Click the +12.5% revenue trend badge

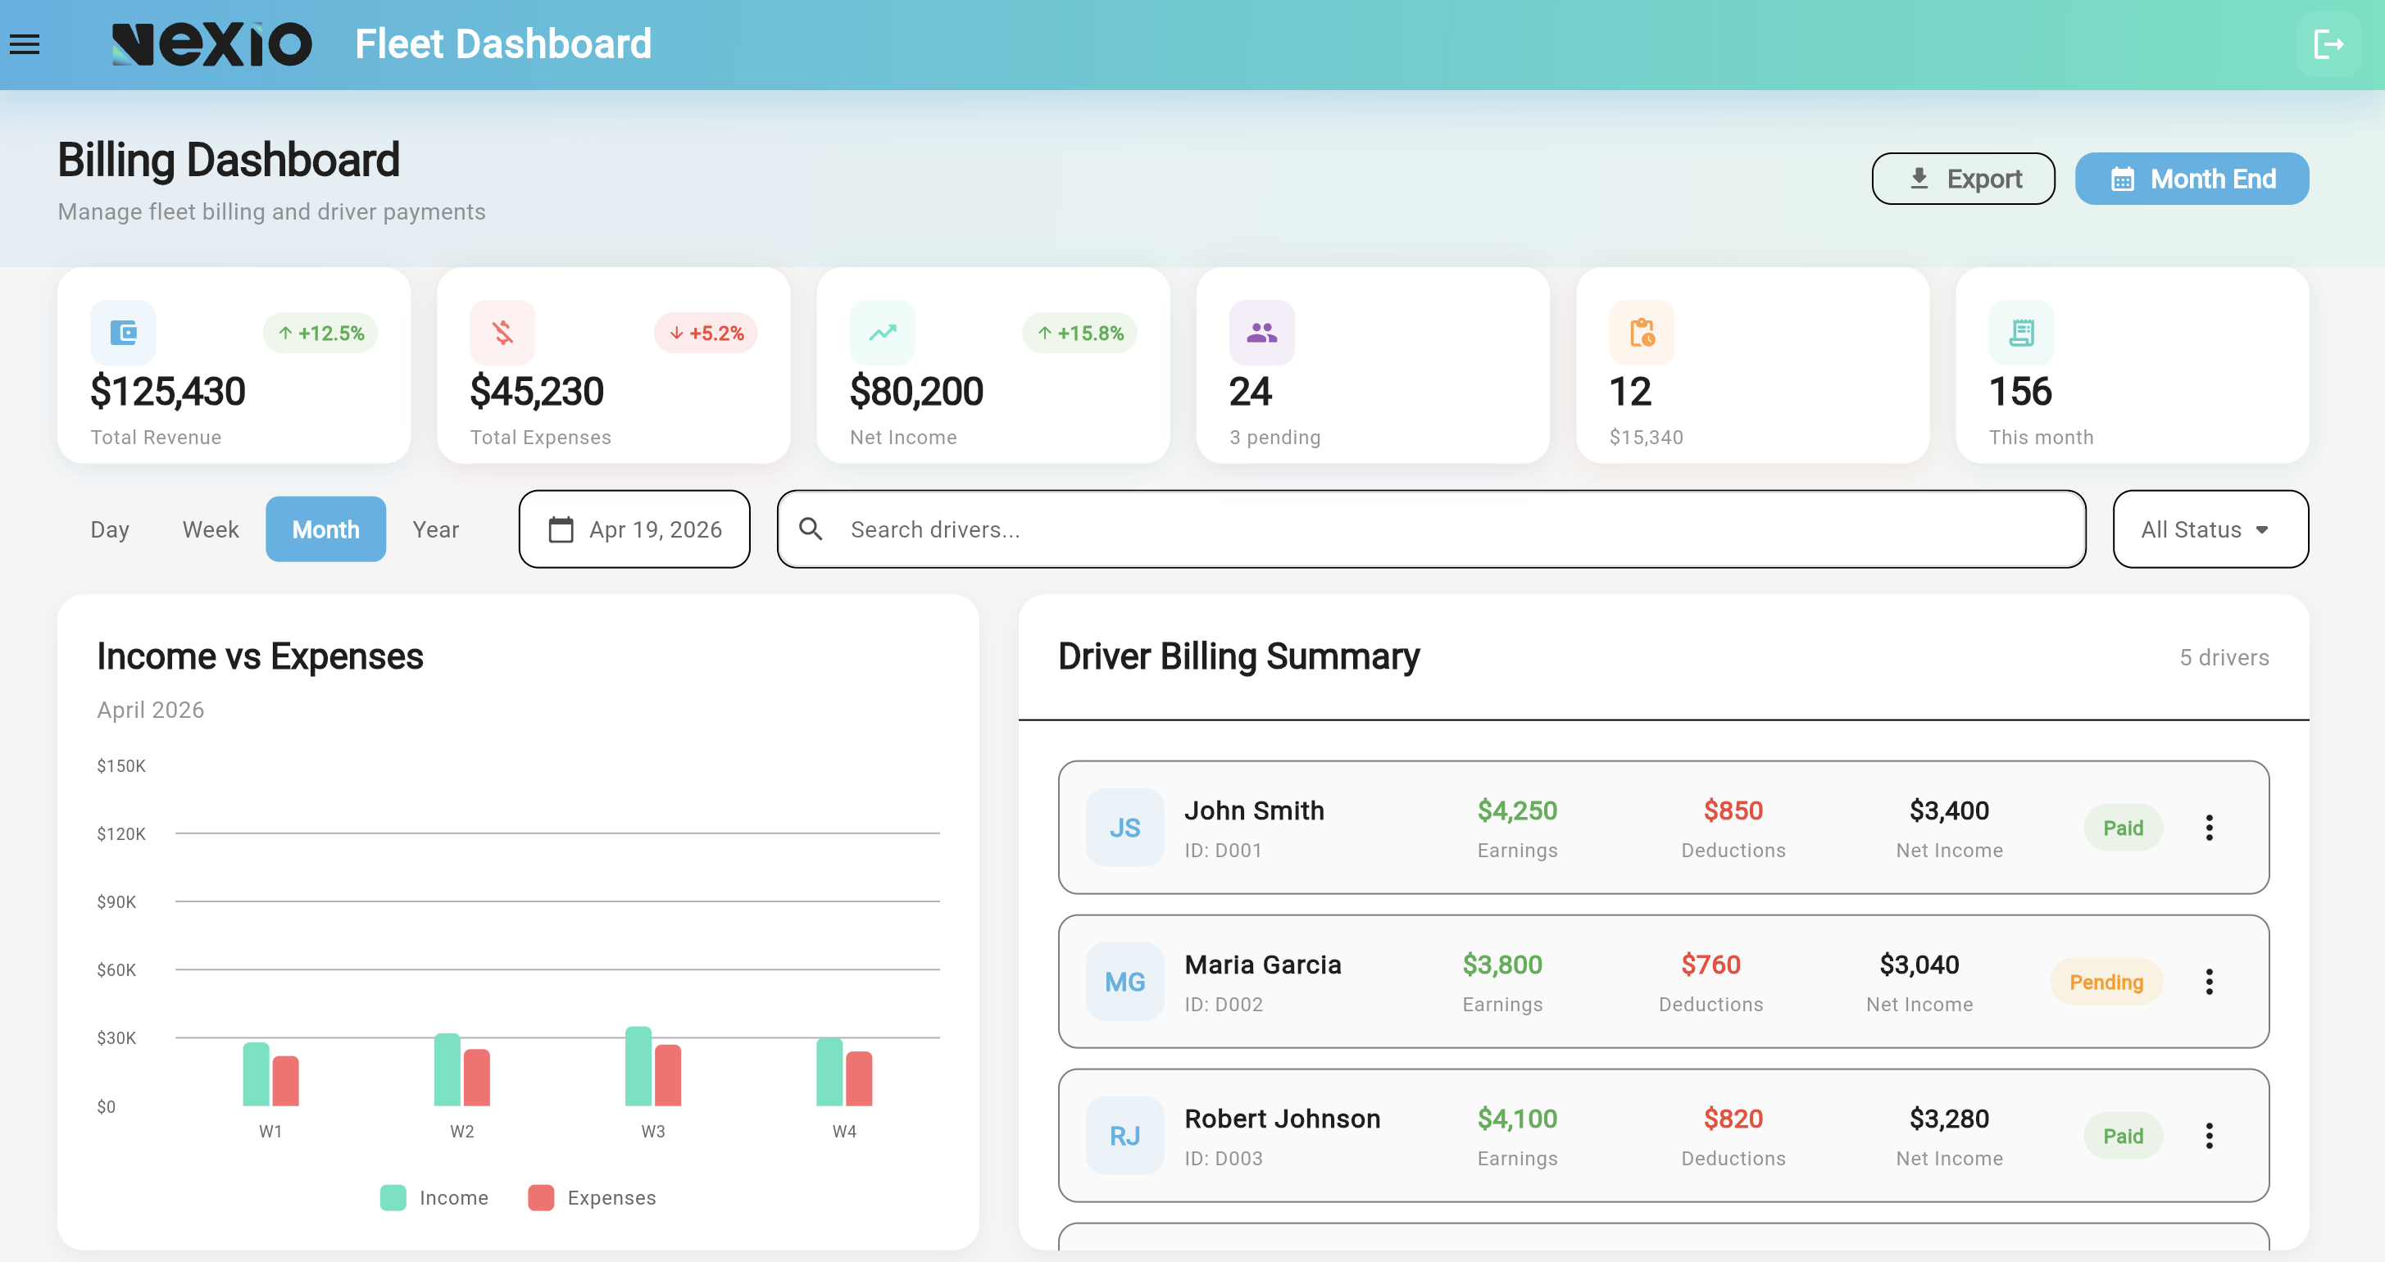click(x=320, y=334)
